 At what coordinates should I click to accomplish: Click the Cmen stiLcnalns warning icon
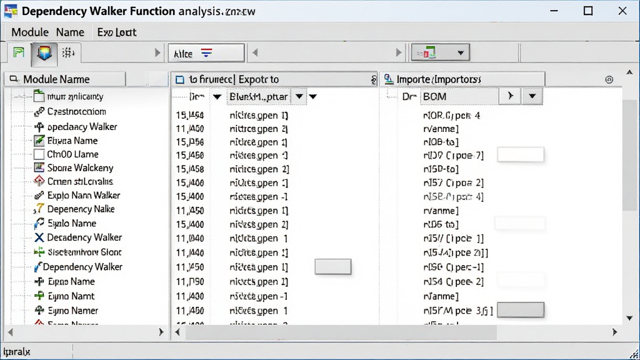[x=39, y=181]
